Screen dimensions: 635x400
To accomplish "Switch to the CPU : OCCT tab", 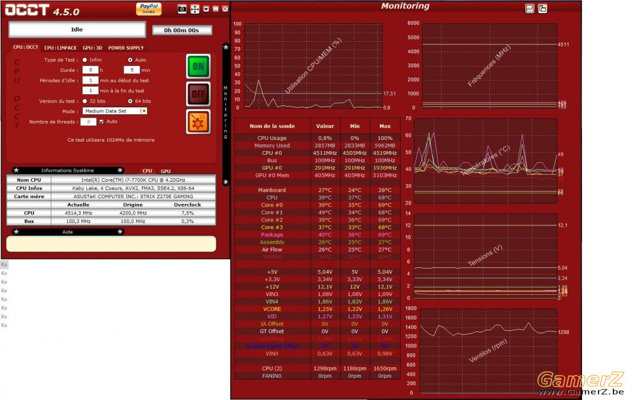I will click(x=25, y=48).
